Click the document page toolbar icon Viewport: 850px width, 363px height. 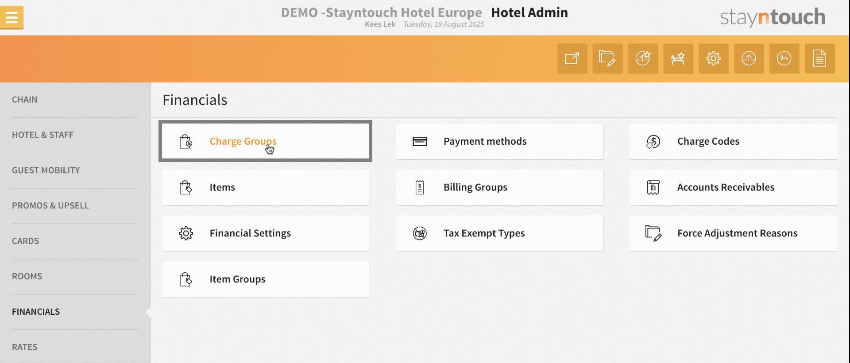click(820, 58)
